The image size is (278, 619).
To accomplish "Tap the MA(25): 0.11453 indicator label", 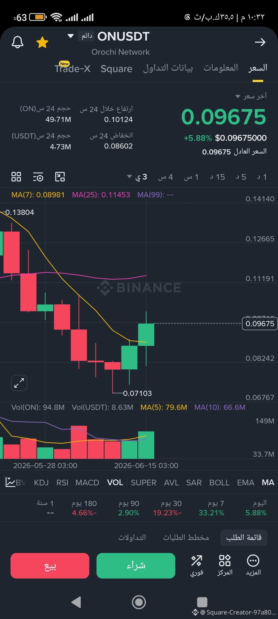I will [x=101, y=195].
